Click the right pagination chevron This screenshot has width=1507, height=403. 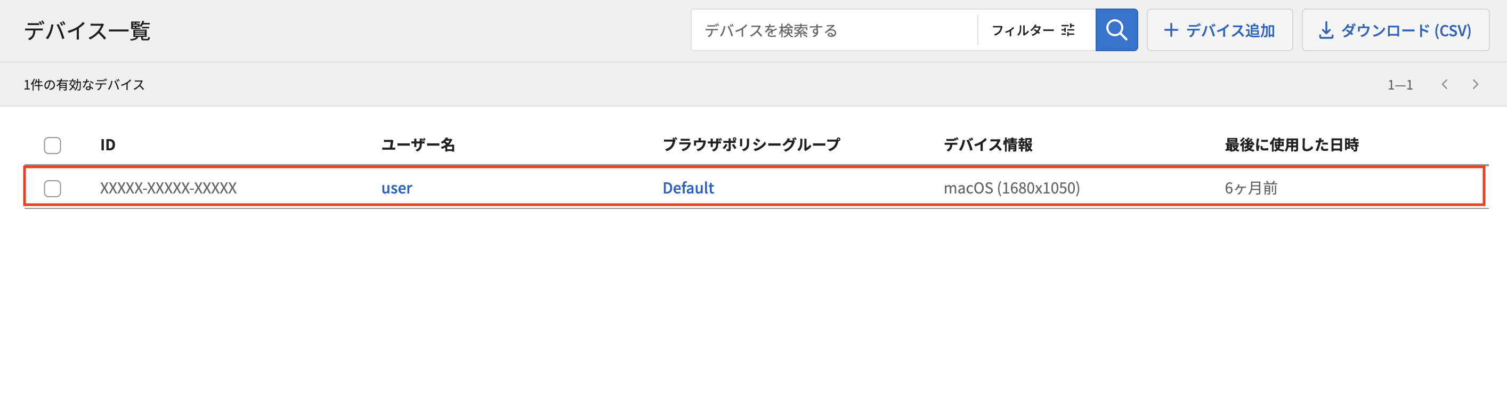coord(1475,84)
